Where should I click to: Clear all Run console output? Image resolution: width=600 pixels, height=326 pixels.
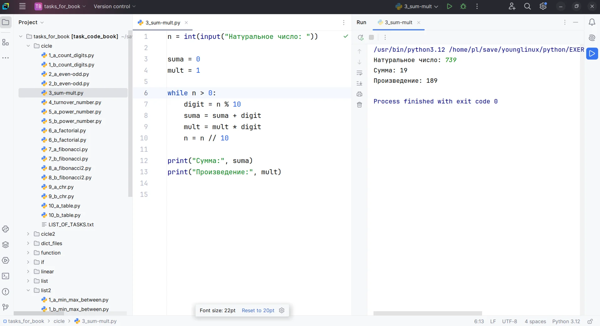tap(359, 105)
